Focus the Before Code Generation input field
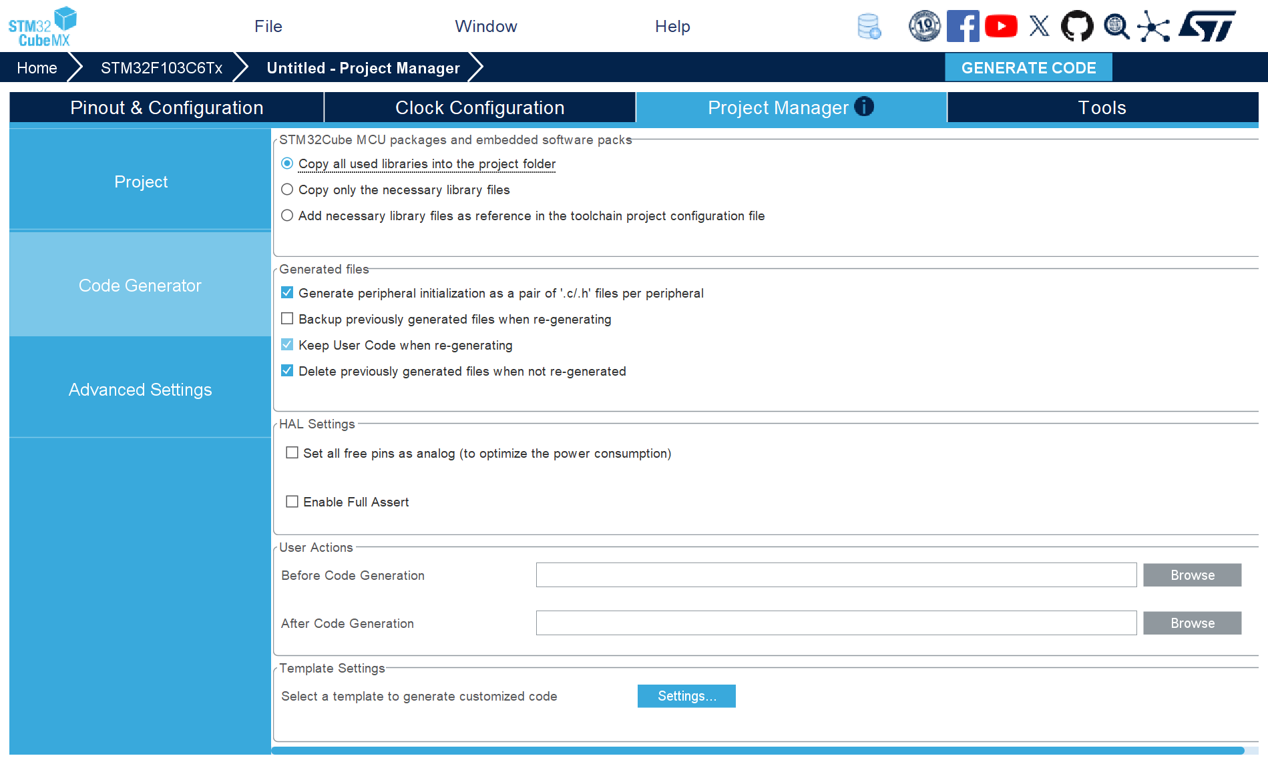Image resolution: width=1268 pixels, height=764 pixels. (x=836, y=575)
